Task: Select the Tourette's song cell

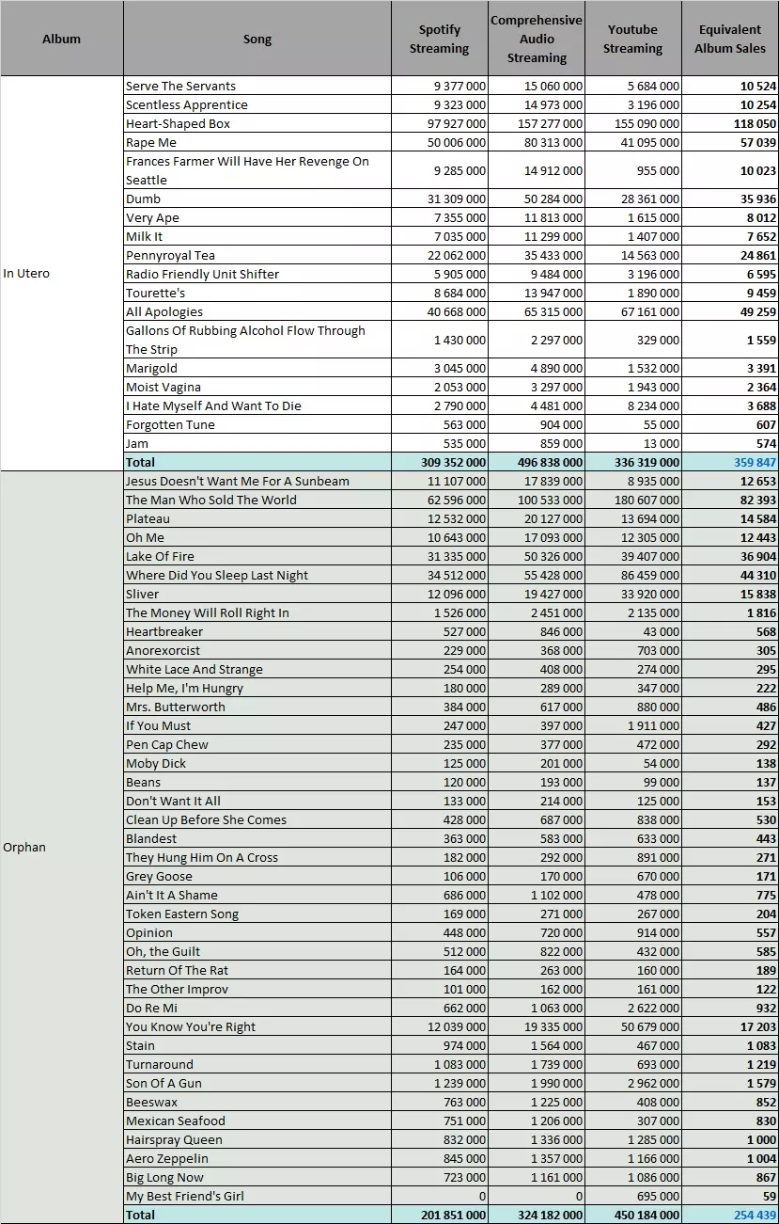Action: [x=257, y=293]
